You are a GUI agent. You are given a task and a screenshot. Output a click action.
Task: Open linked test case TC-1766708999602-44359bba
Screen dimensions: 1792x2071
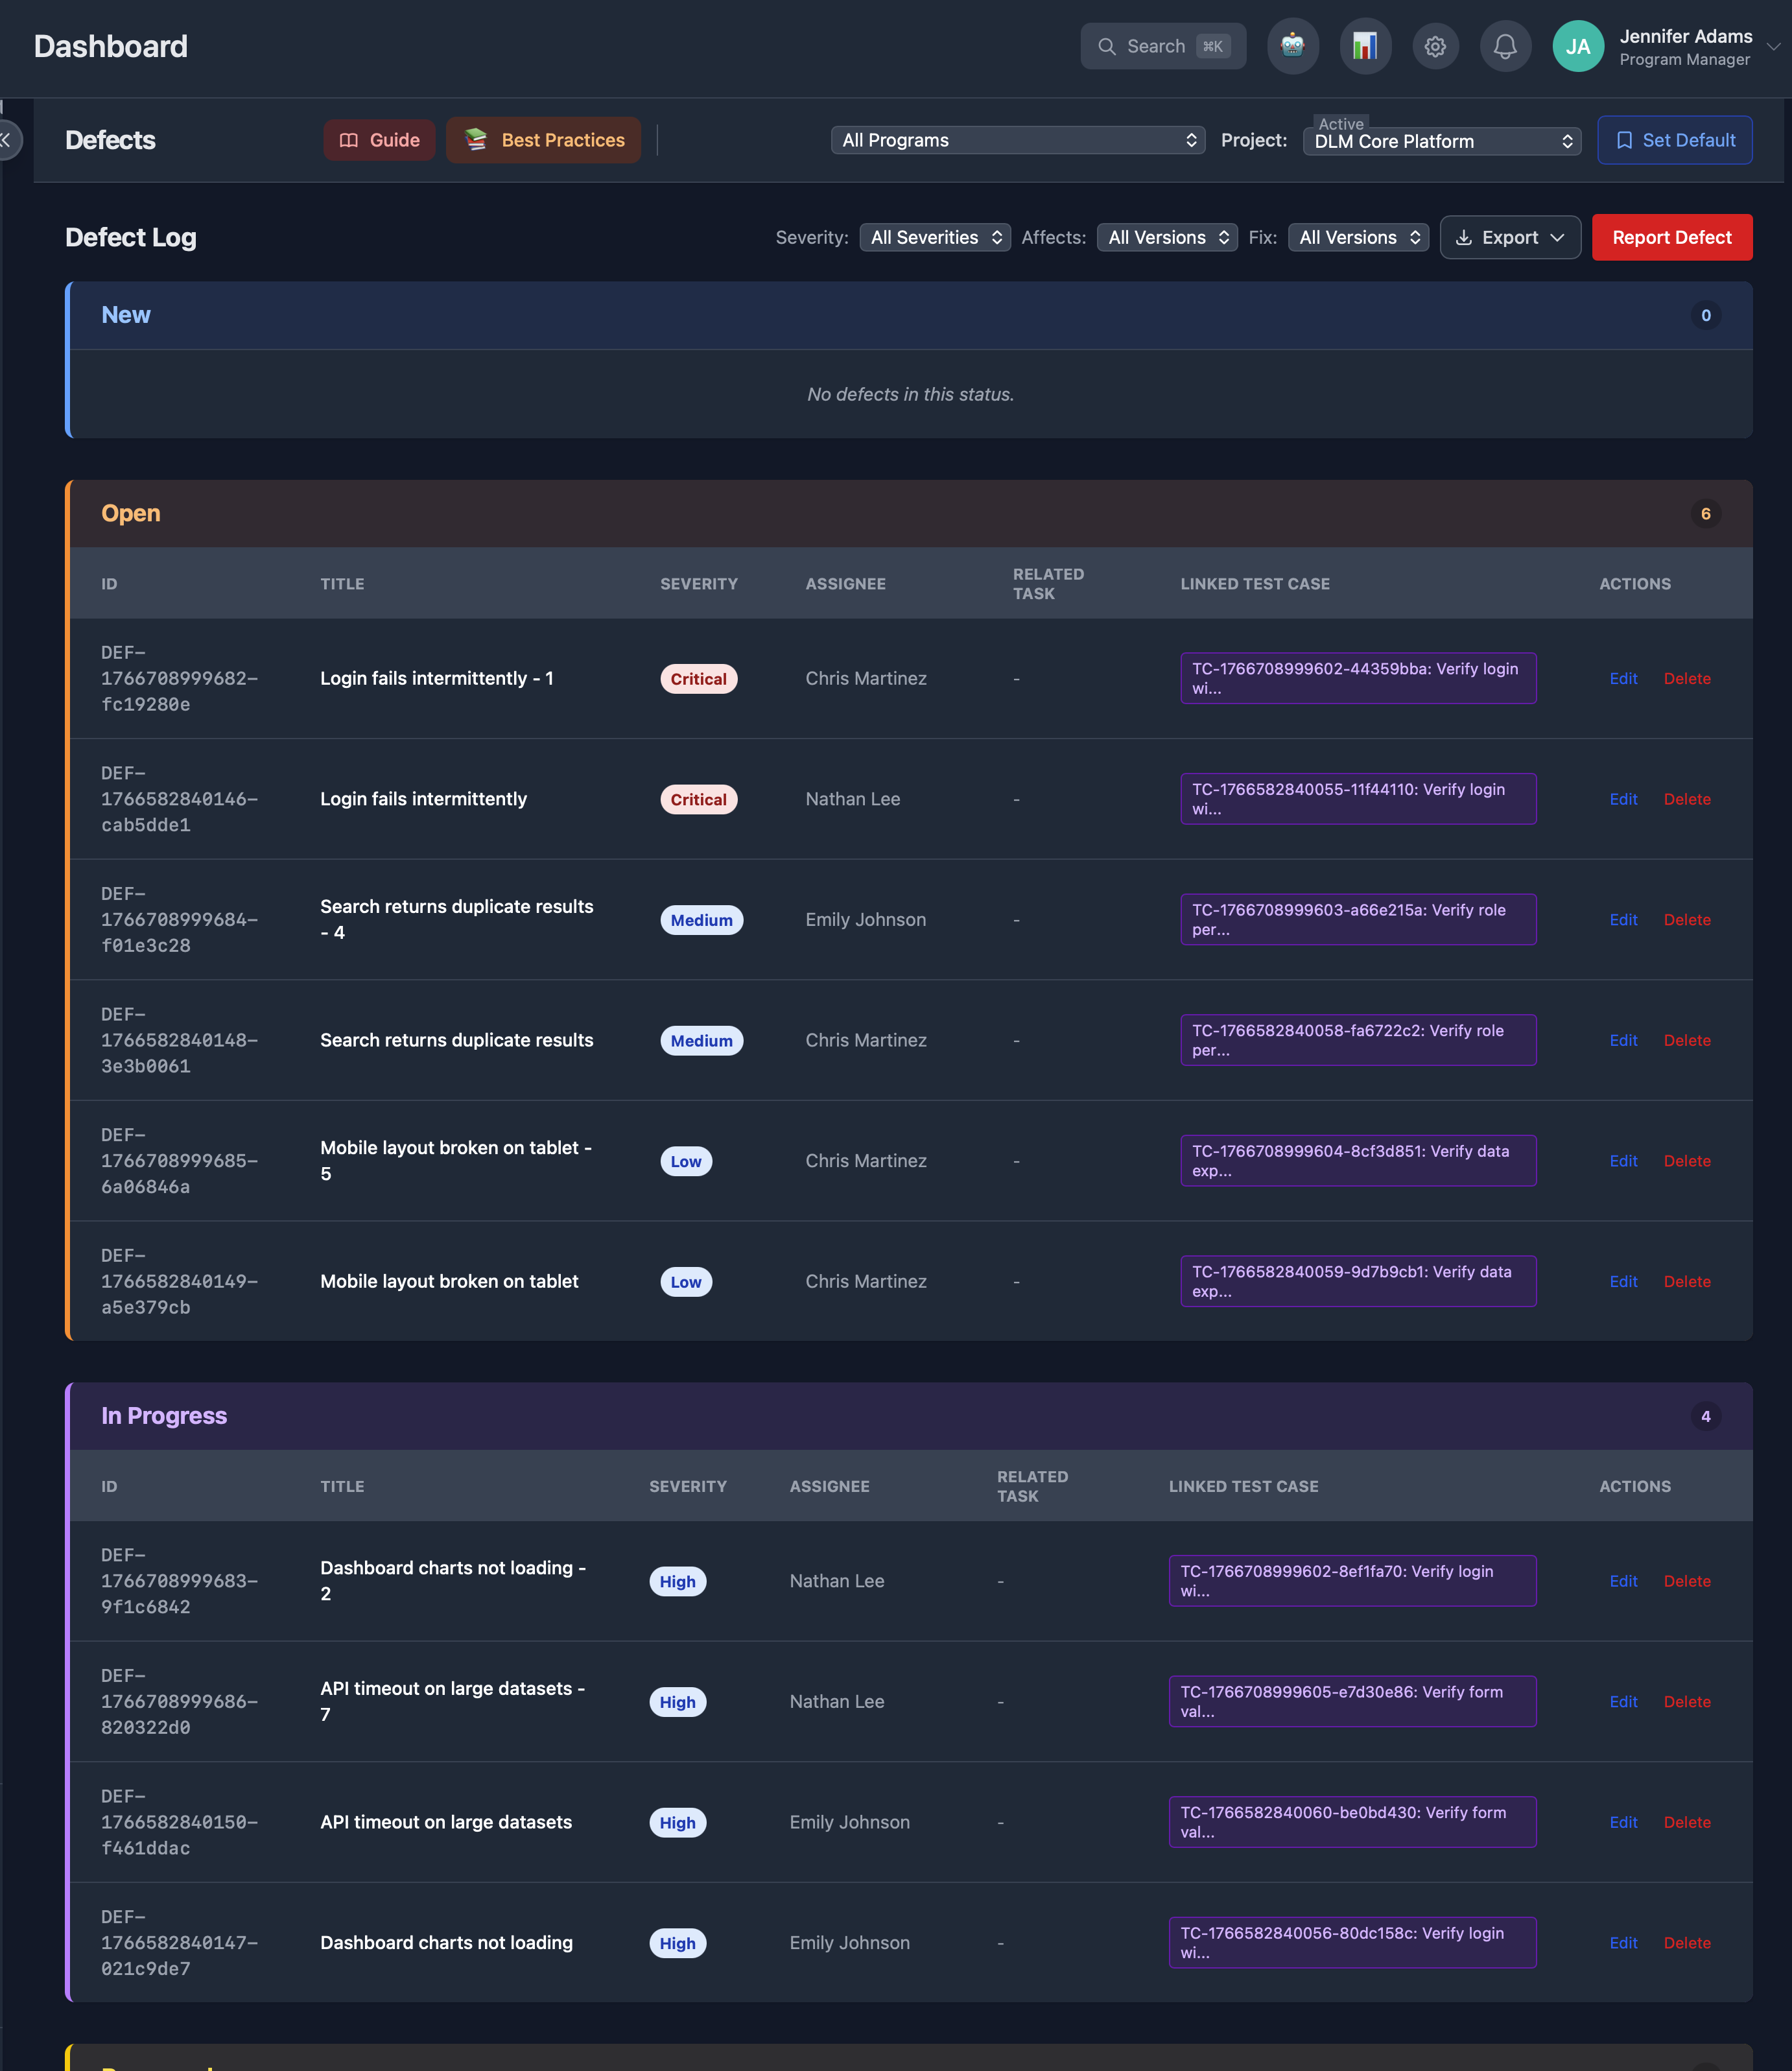pos(1357,678)
